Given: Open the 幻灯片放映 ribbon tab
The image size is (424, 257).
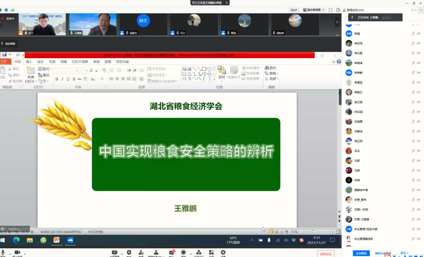Looking at the screenshot, I should [80, 62].
